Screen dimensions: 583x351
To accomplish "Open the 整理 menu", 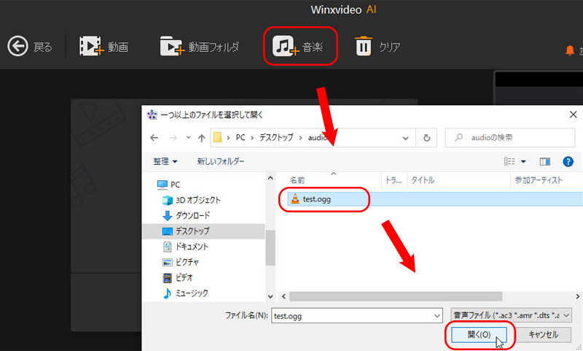I will click(165, 161).
